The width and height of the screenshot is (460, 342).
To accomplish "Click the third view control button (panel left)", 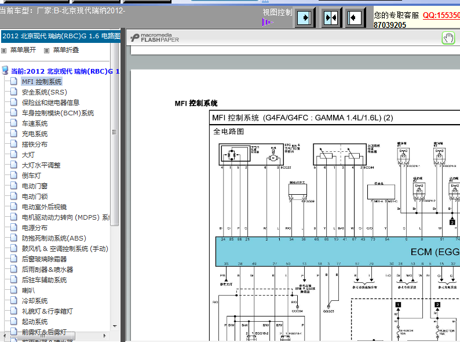I will (355, 17).
